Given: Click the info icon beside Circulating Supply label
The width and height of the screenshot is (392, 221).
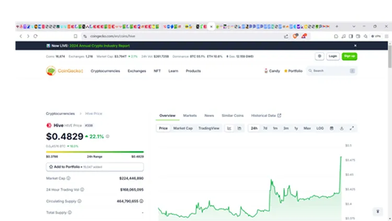Looking at the screenshot, I should (79, 201).
